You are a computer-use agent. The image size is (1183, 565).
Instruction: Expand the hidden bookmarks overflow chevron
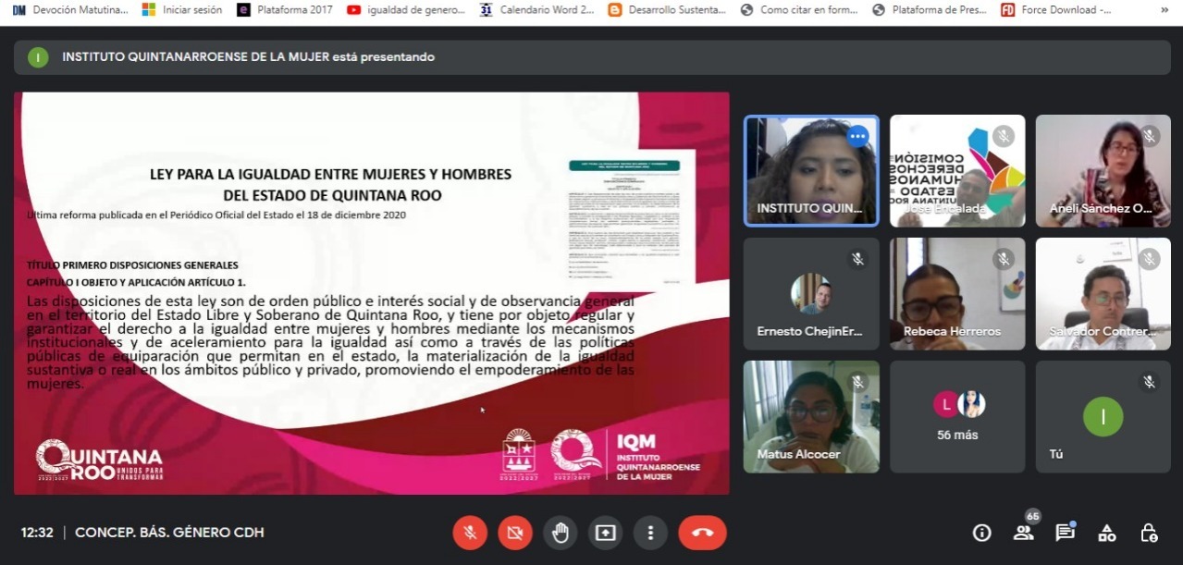click(x=1164, y=10)
